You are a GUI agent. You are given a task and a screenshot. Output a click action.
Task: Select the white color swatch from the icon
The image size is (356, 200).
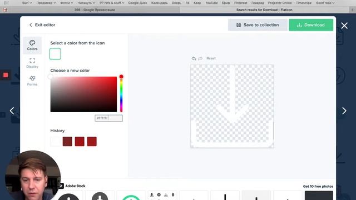coord(55,54)
